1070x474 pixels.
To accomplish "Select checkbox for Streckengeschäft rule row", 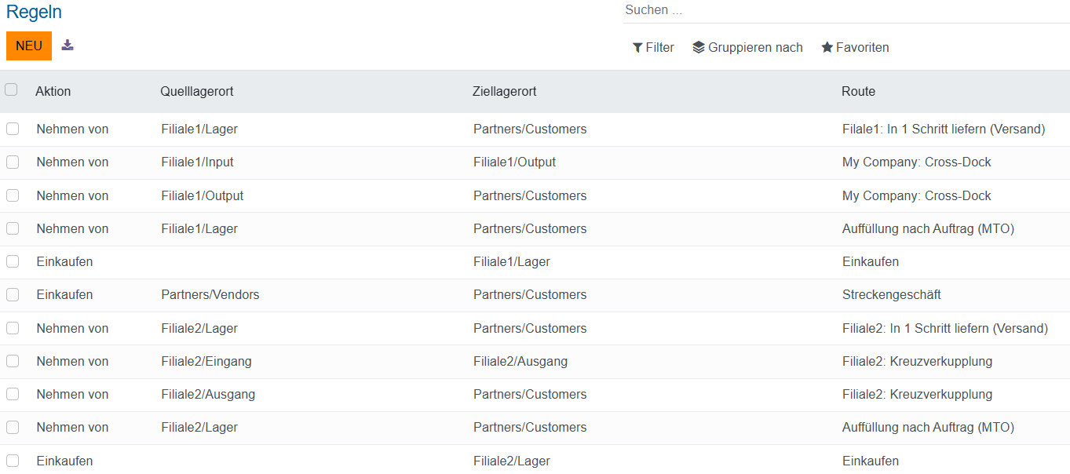I will click(13, 295).
